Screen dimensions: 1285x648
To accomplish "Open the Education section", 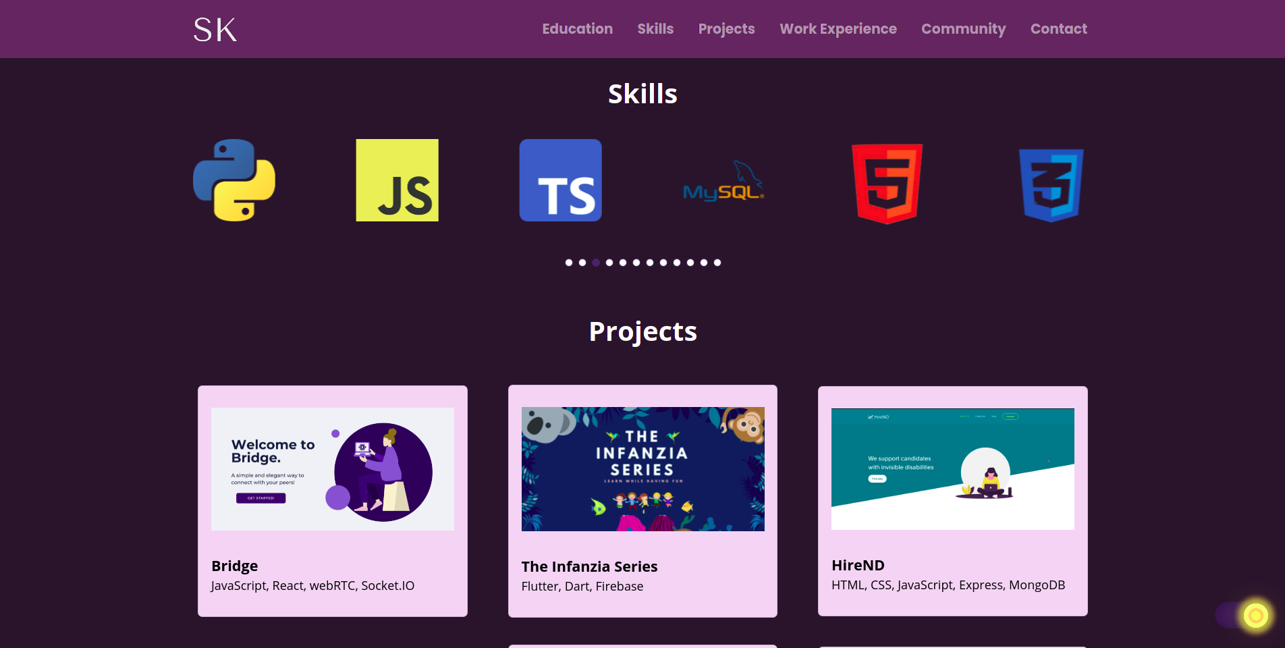I will pyautogui.click(x=577, y=28).
